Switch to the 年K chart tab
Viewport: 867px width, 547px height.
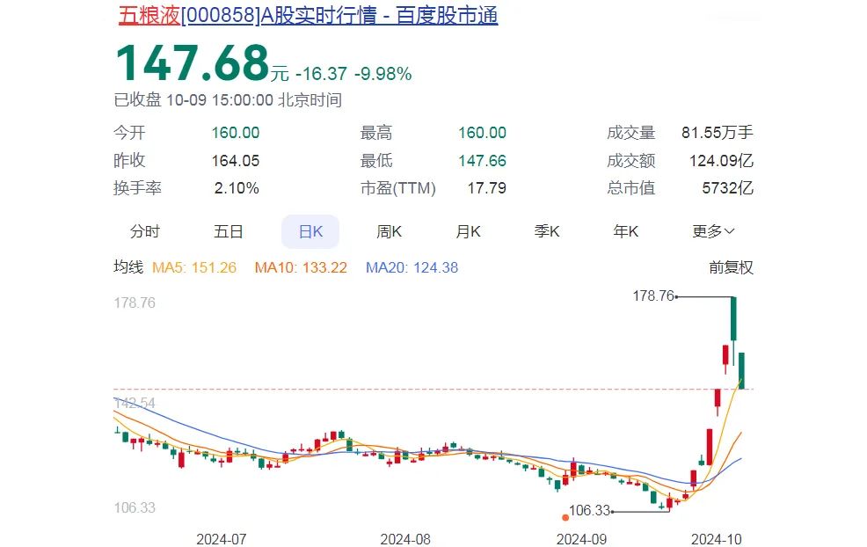pyautogui.click(x=625, y=231)
